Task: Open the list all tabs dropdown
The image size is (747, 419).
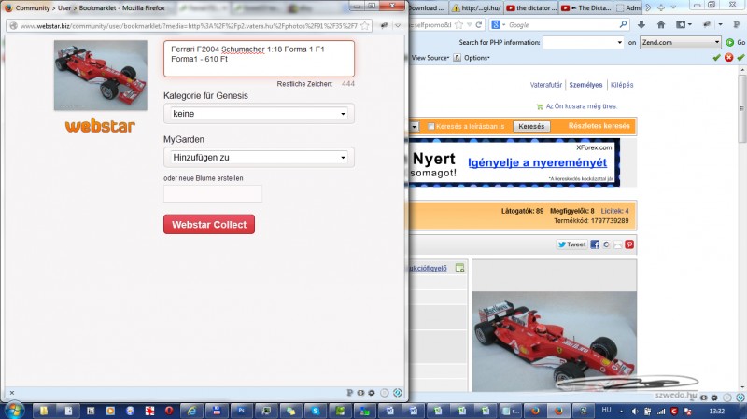Action: point(673,7)
